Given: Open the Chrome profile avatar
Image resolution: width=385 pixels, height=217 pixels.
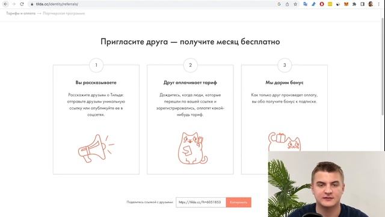Looking at the screenshot, I should [x=371, y=4].
